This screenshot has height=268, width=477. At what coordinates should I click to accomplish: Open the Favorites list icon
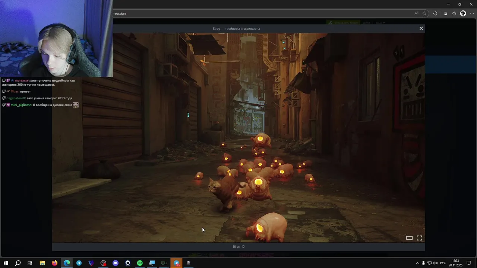pos(454,13)
